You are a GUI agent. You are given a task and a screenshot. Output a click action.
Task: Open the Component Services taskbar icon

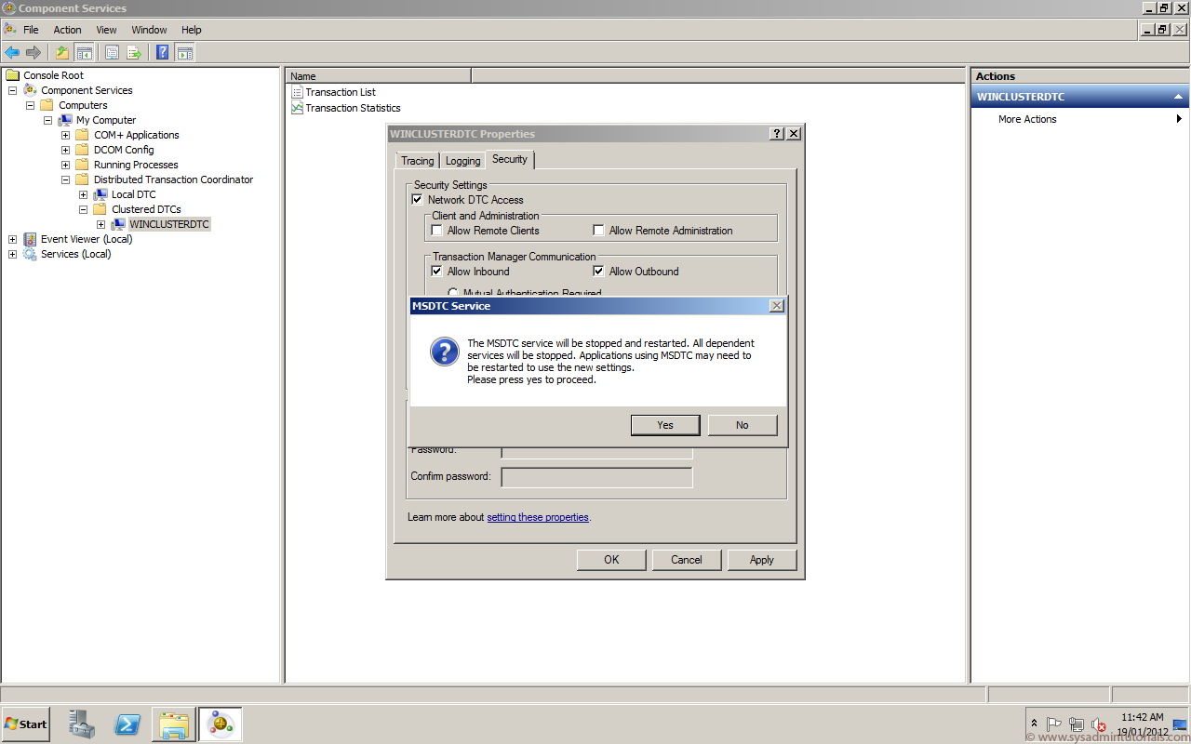(220, 724)
